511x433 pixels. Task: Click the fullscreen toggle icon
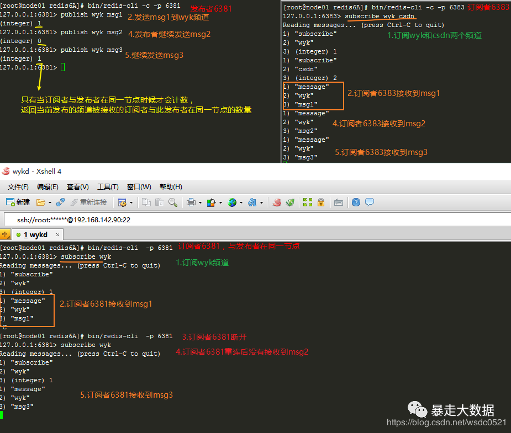(x=308, y=202)
